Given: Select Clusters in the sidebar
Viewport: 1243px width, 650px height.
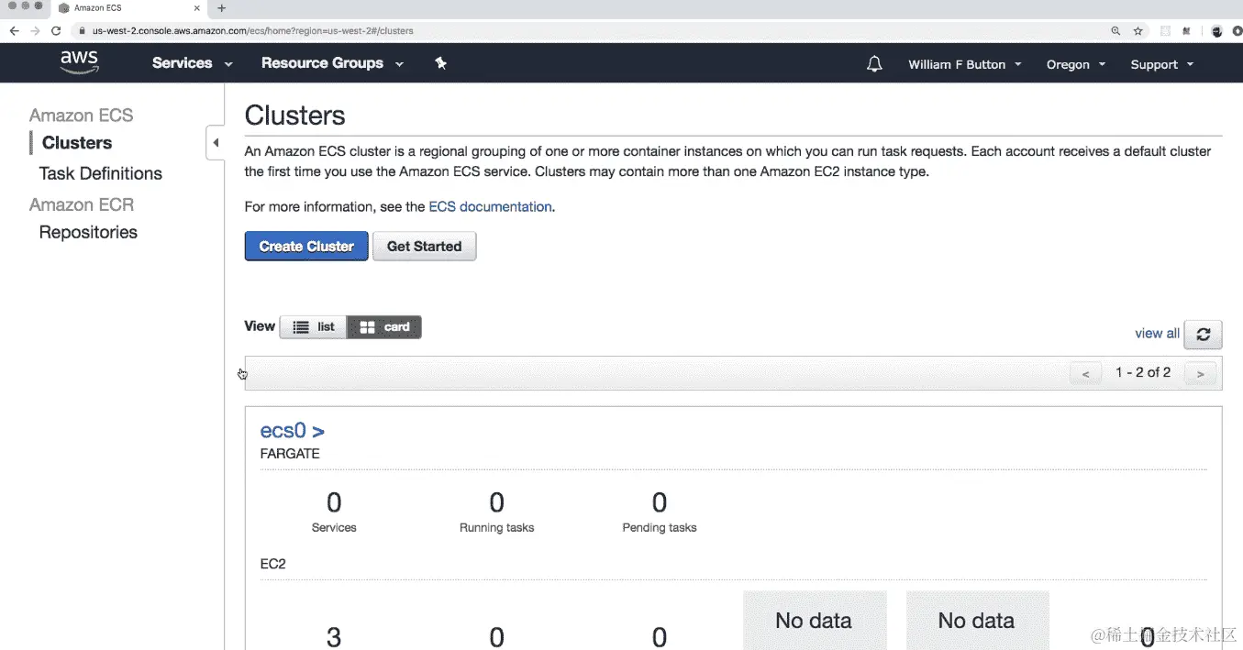Looking at the screenshot, I should point(77,143).
